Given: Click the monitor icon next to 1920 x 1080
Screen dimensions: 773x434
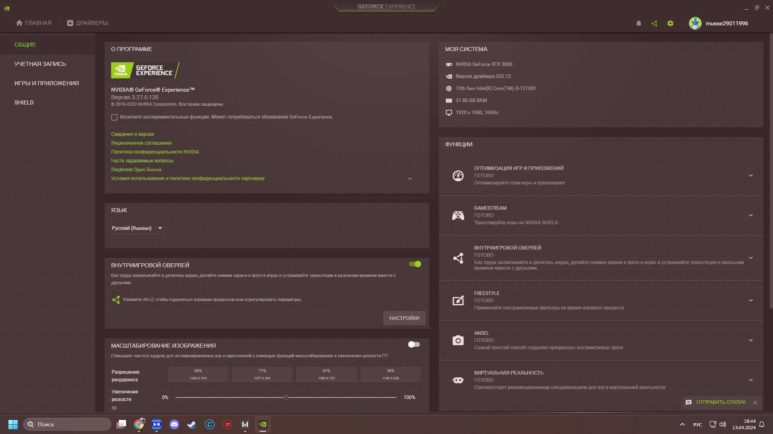Looking at the screenshot, I should click(x=449, y=113).
